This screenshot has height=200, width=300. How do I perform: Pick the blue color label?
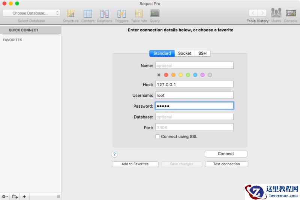coord(195,75)
